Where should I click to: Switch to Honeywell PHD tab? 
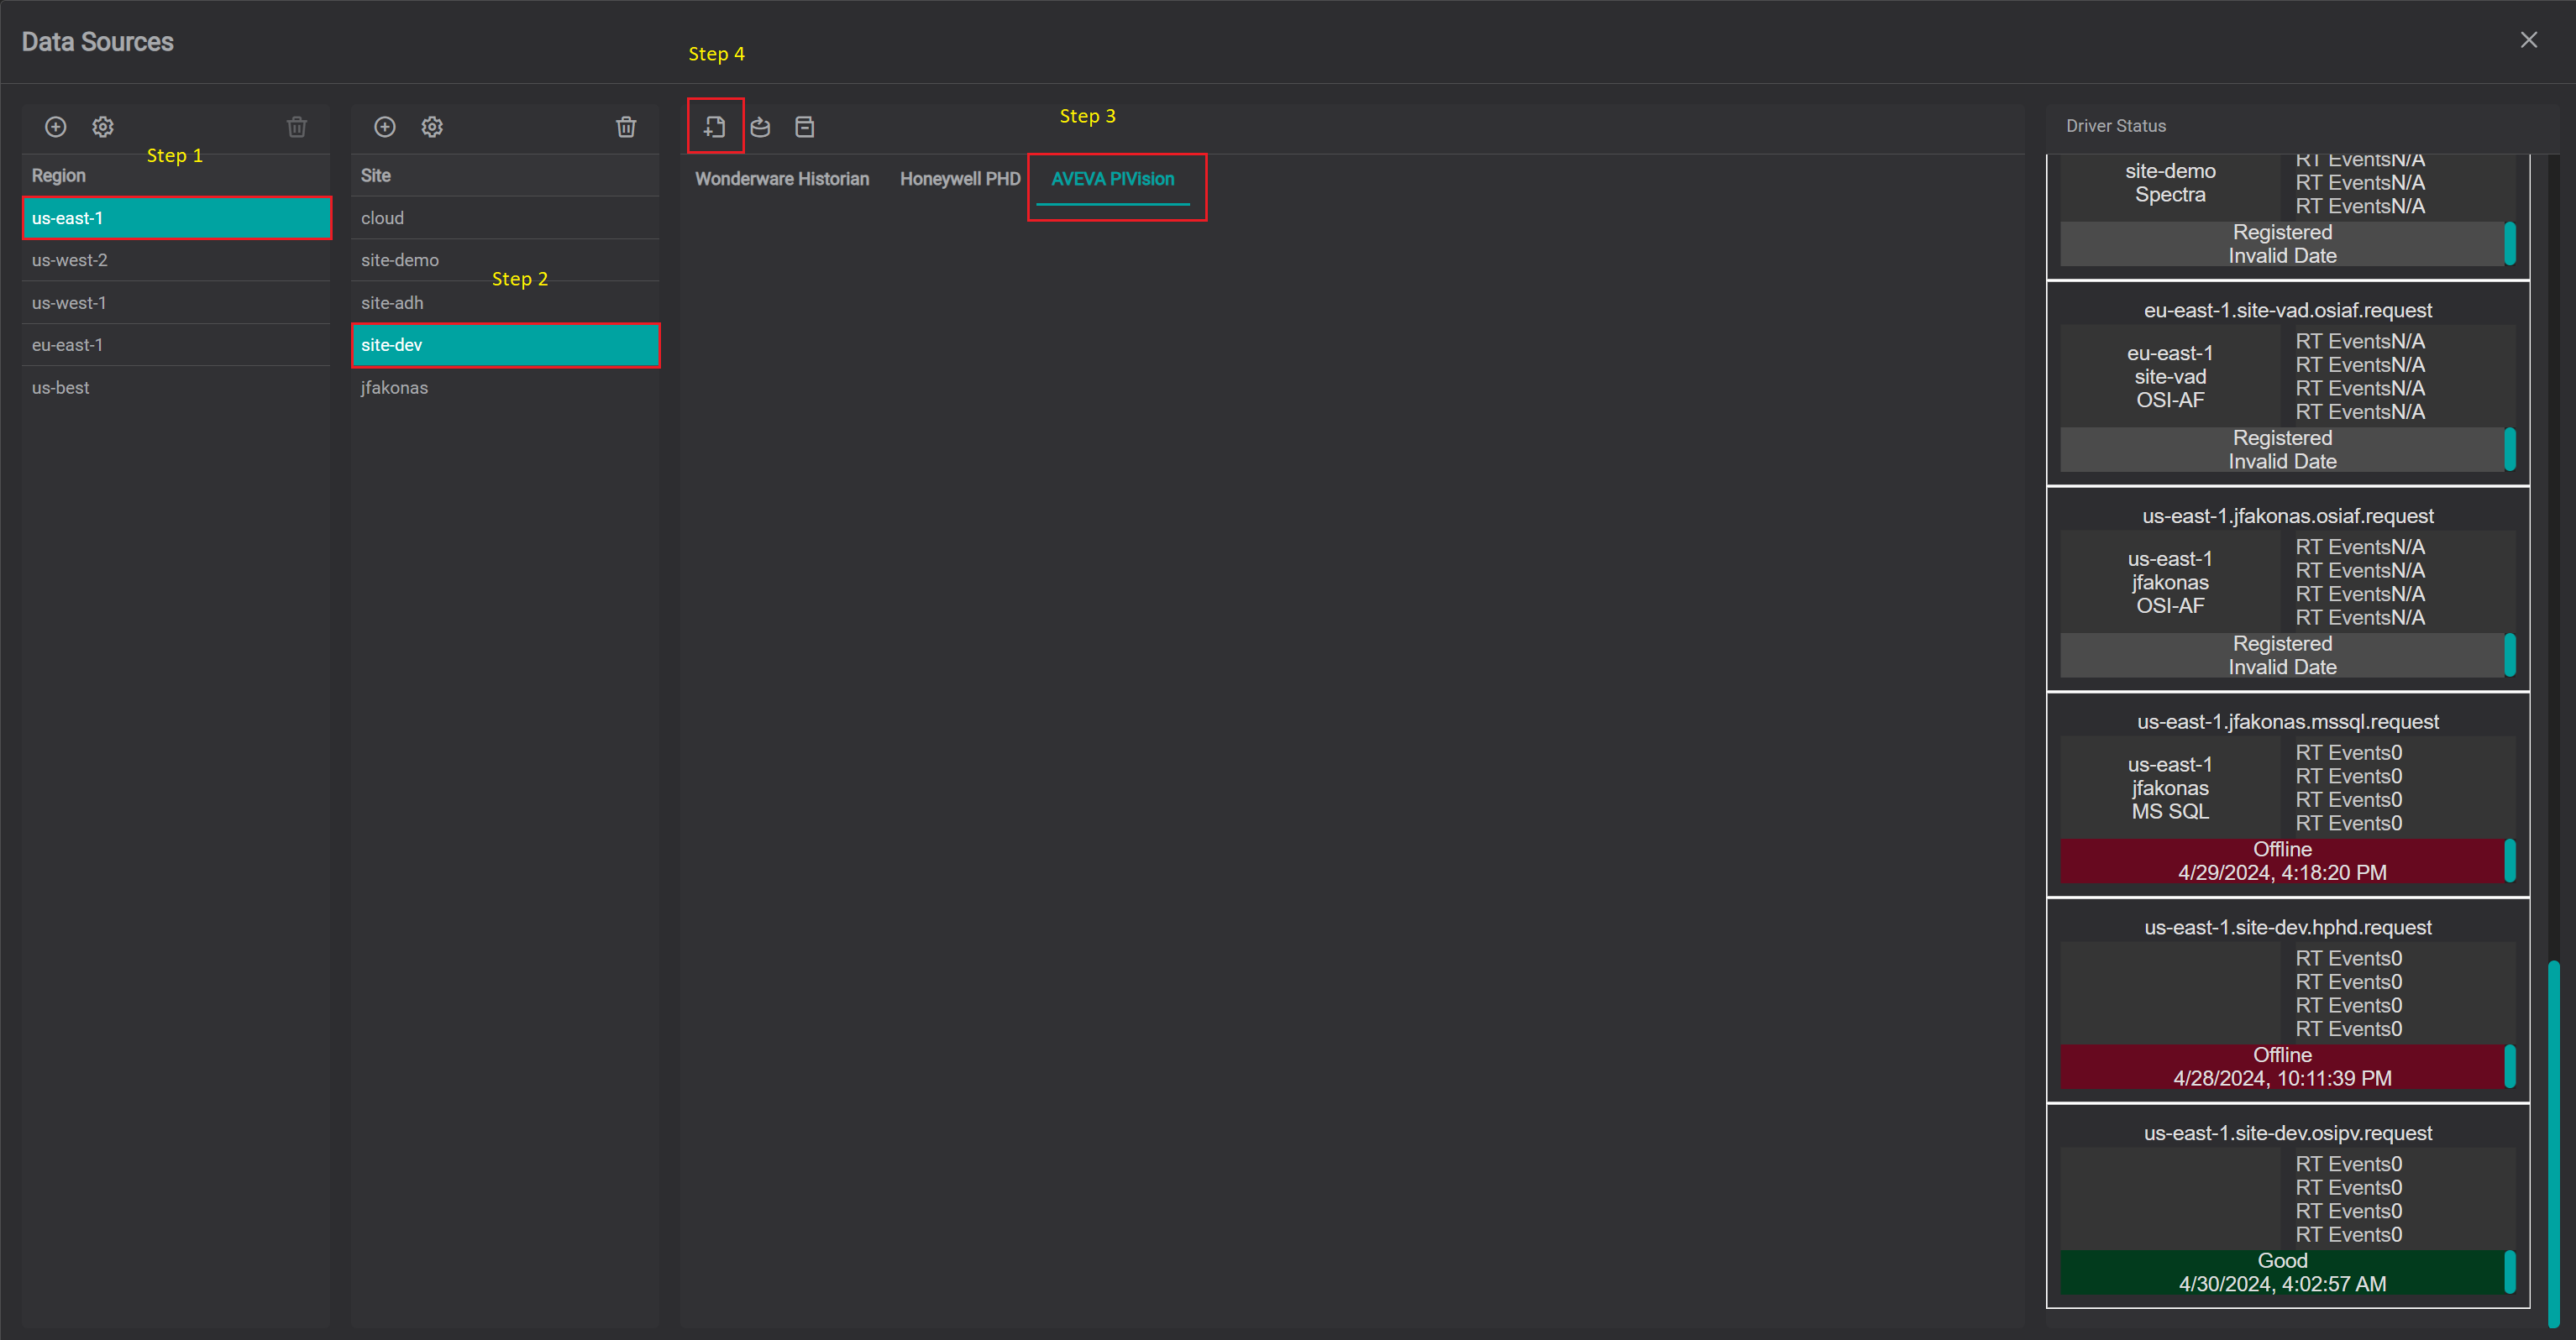tap(960, 179)
